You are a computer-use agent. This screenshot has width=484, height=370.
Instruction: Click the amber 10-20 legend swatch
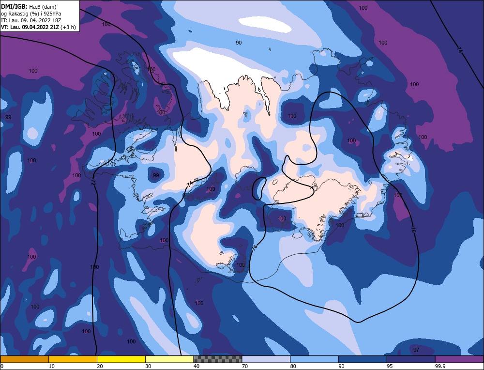tap(73, 359)
